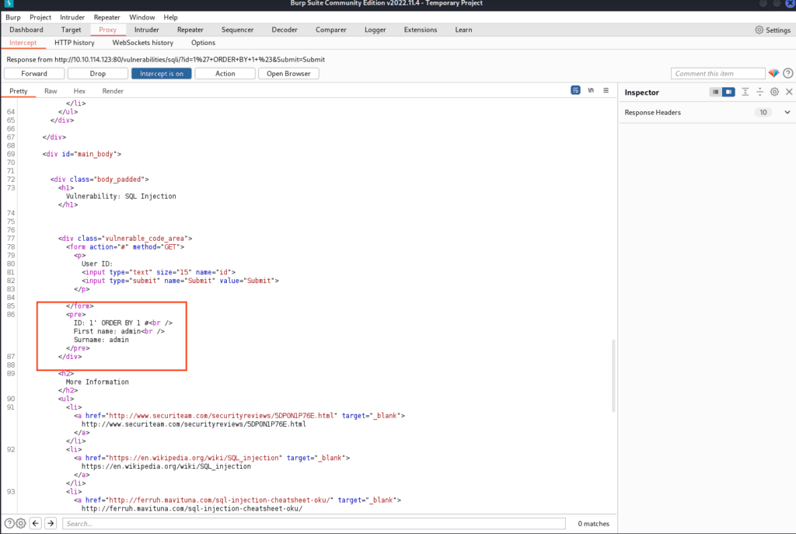This screenshot has width=796, height=534.
Task: Click the response editor vertical scrollbar
Action: [x=613, y=375]
